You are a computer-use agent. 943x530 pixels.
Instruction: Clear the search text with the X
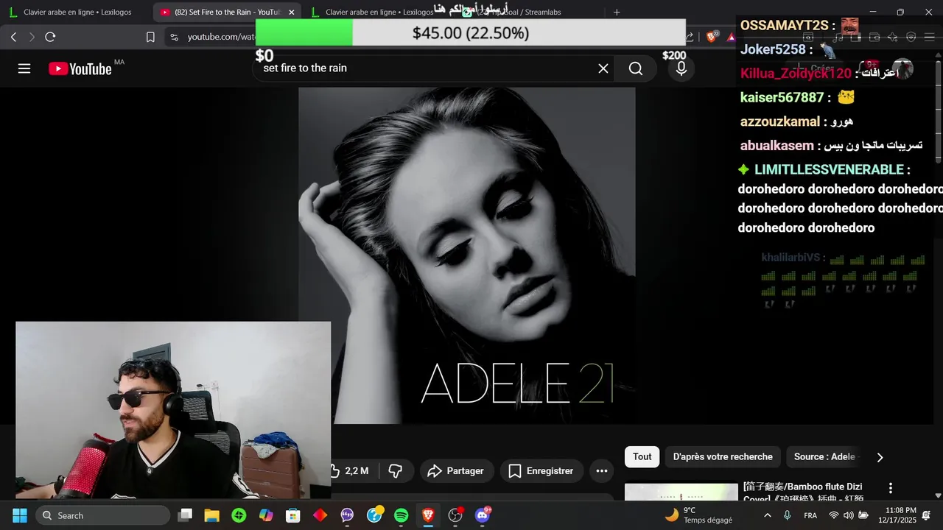[603, 68]
